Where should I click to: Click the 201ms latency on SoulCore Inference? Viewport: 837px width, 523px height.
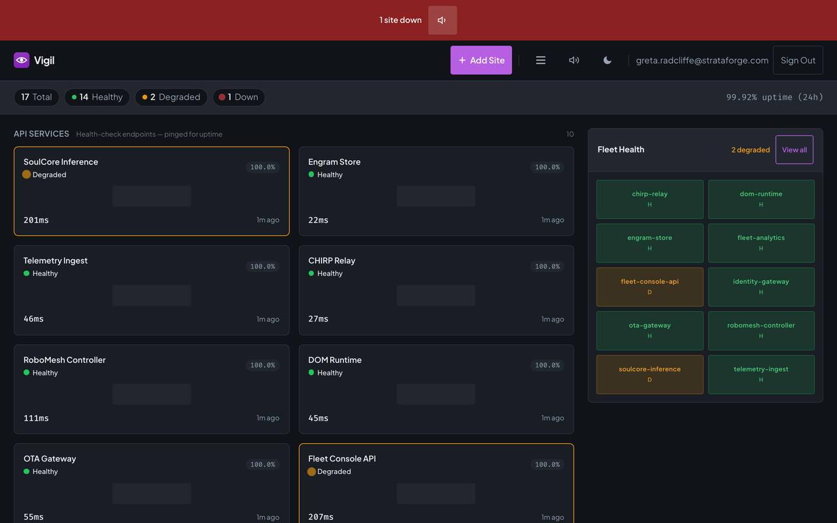[x=36, y=220]
